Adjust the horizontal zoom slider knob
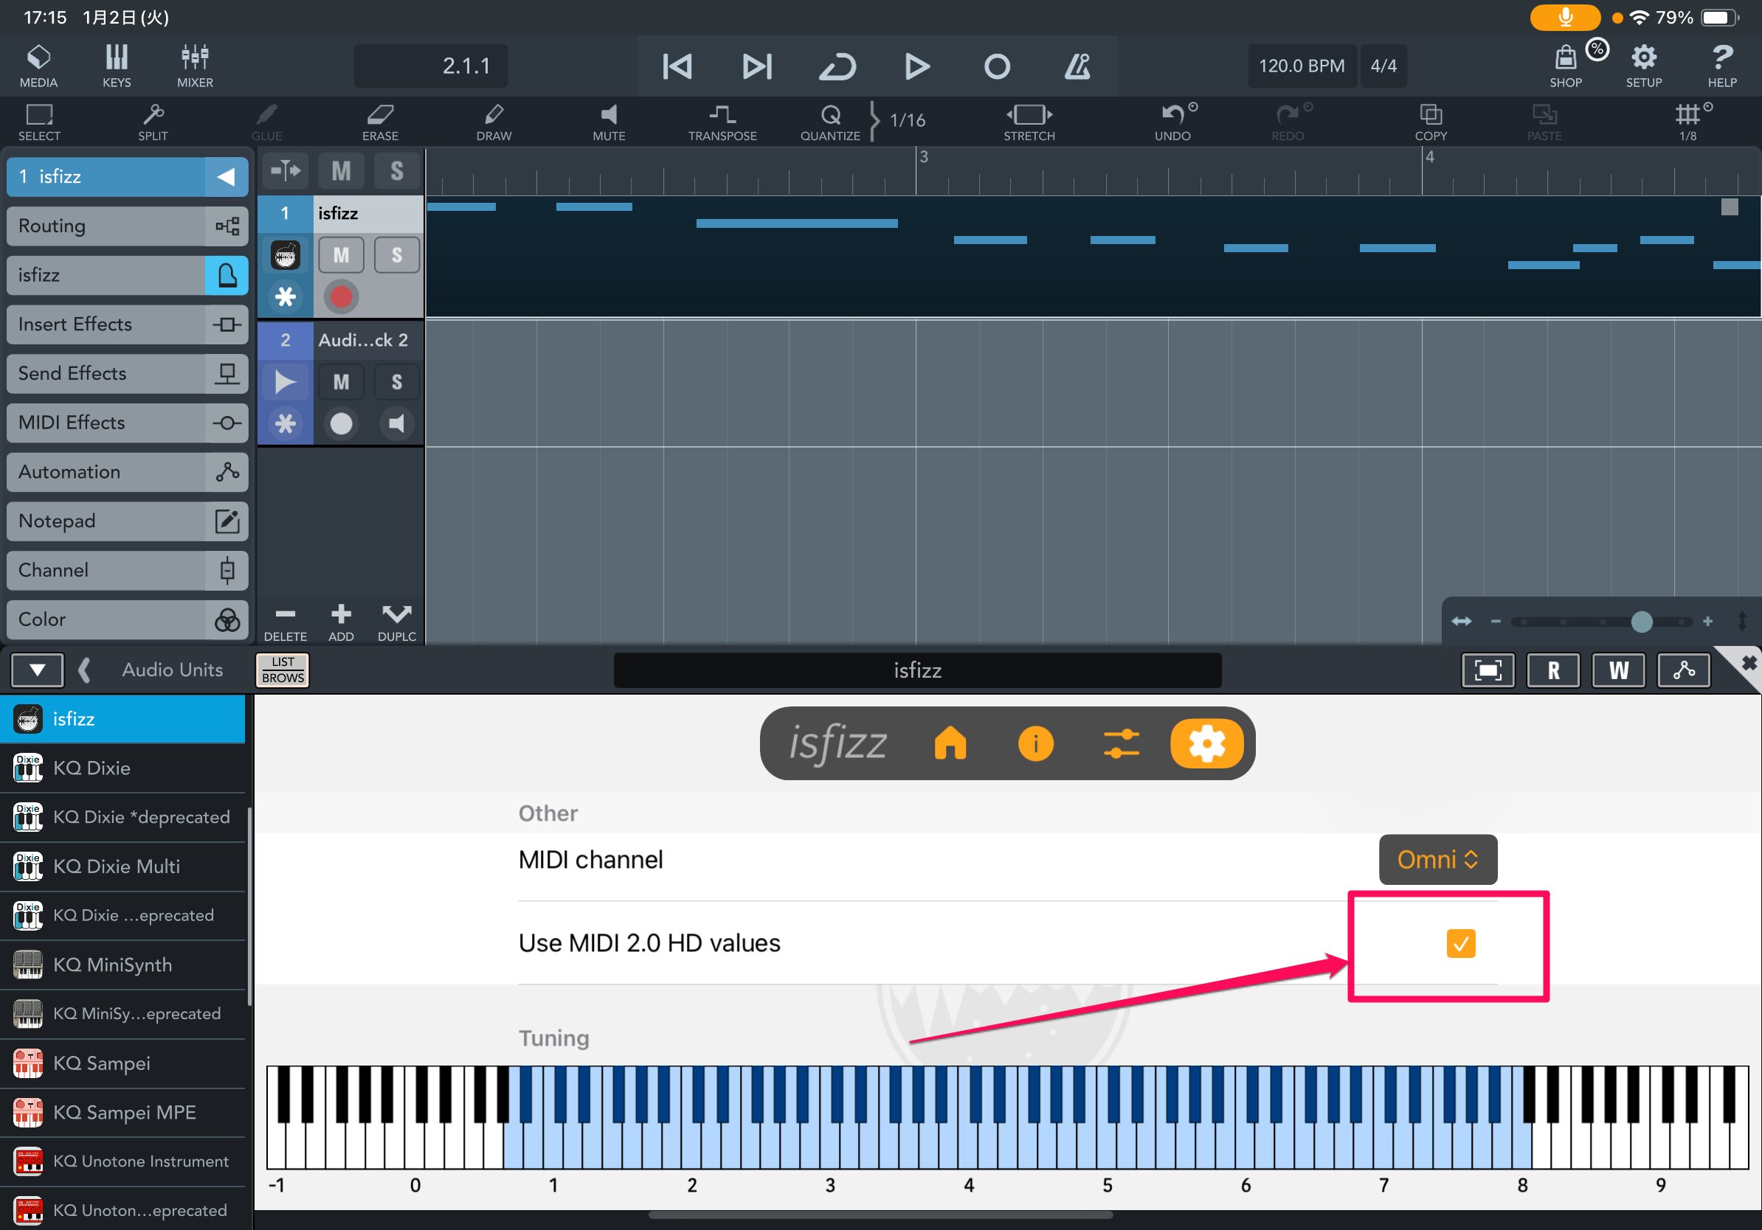Viewport: 1762px width, 1230px height. point(1642,621)
